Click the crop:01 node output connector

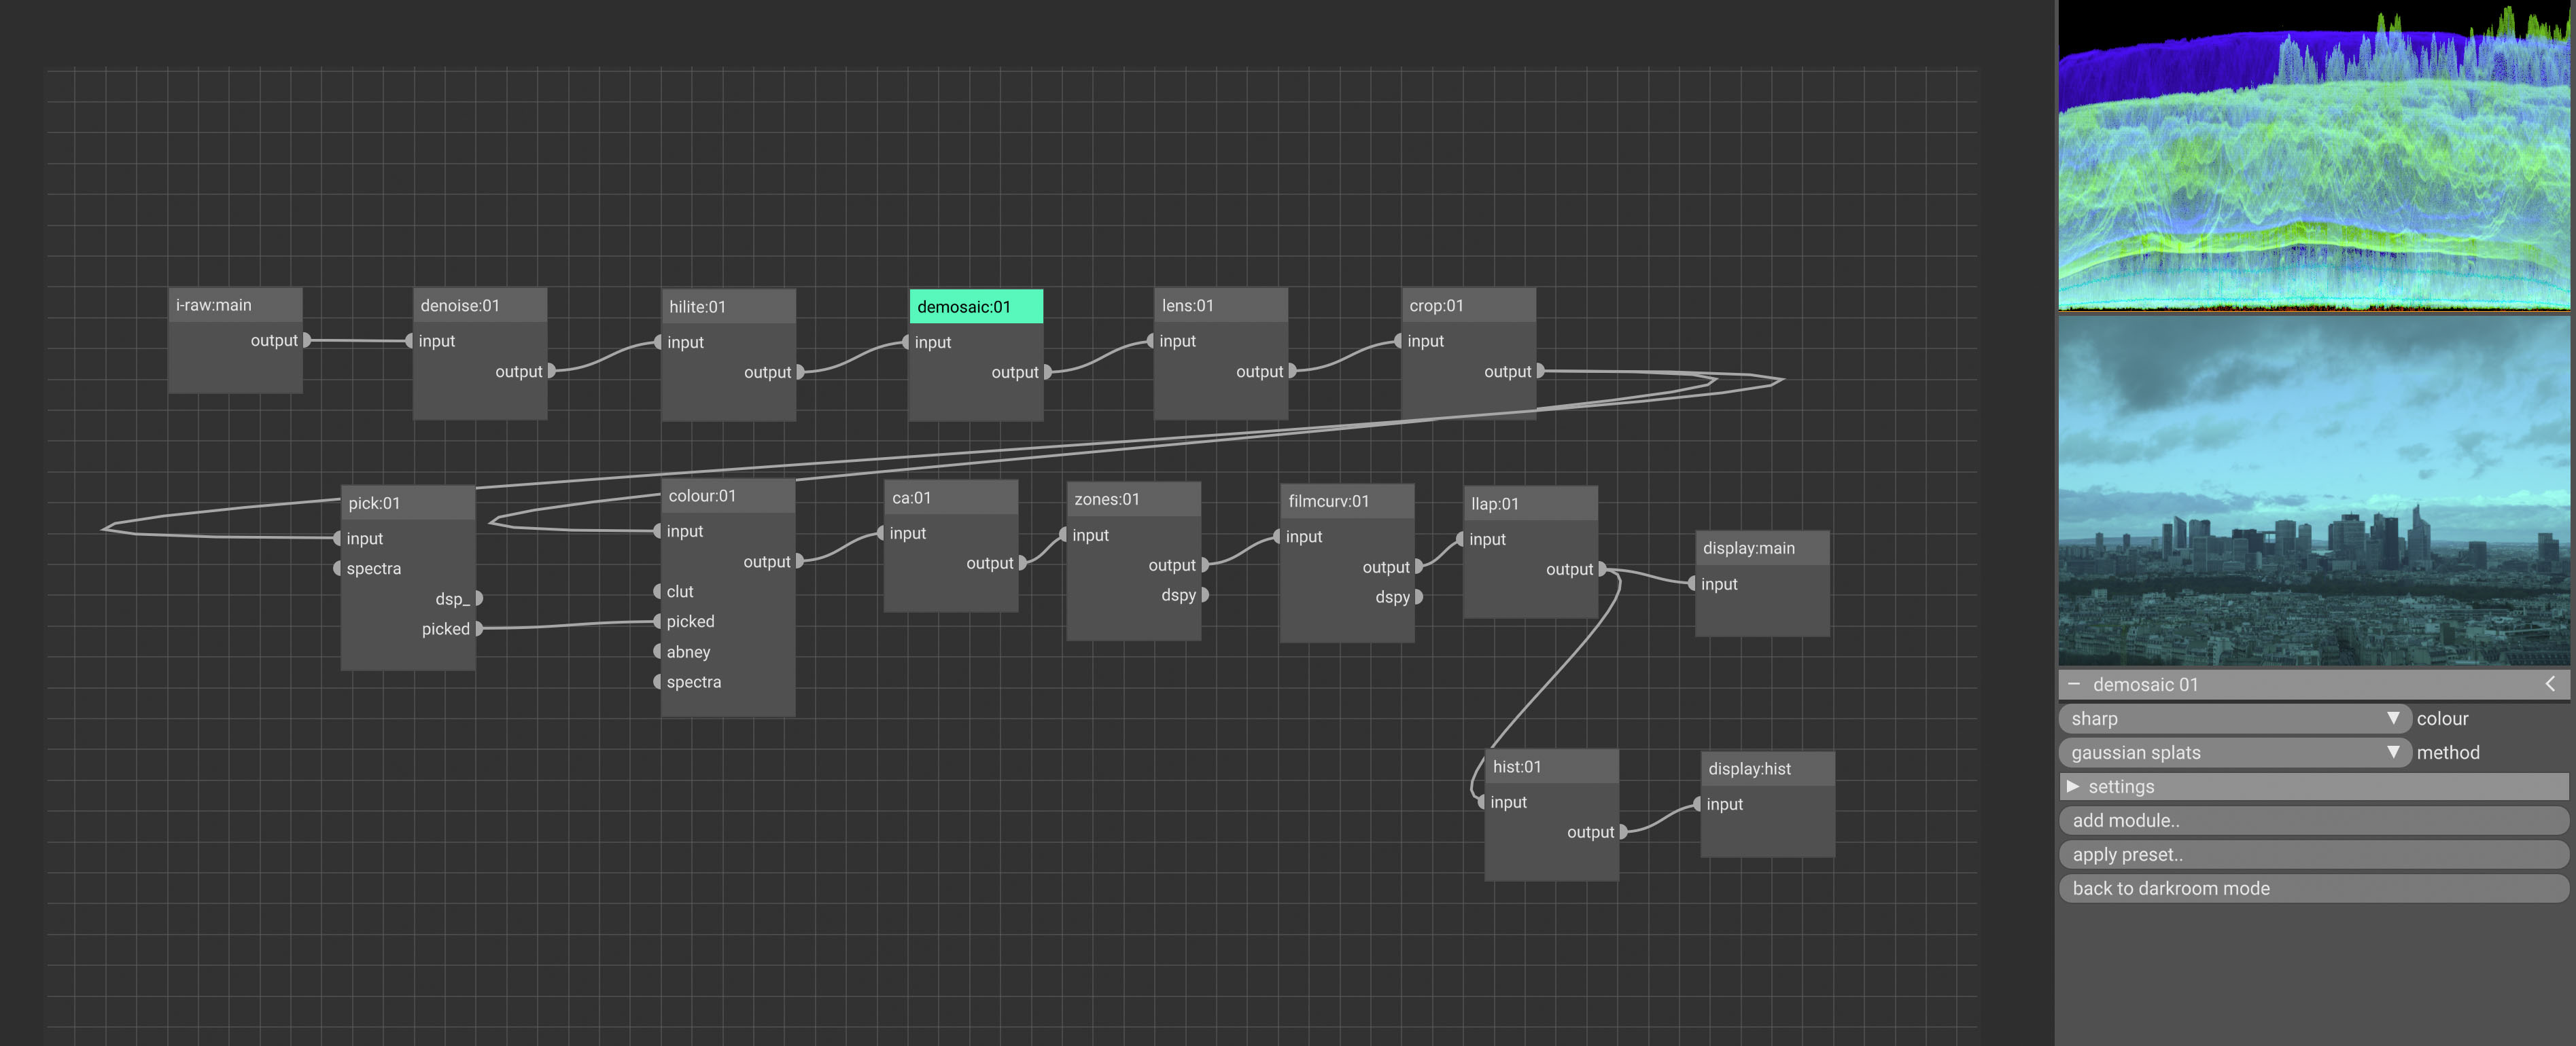pyautogui.click(x=1540, y=371)
